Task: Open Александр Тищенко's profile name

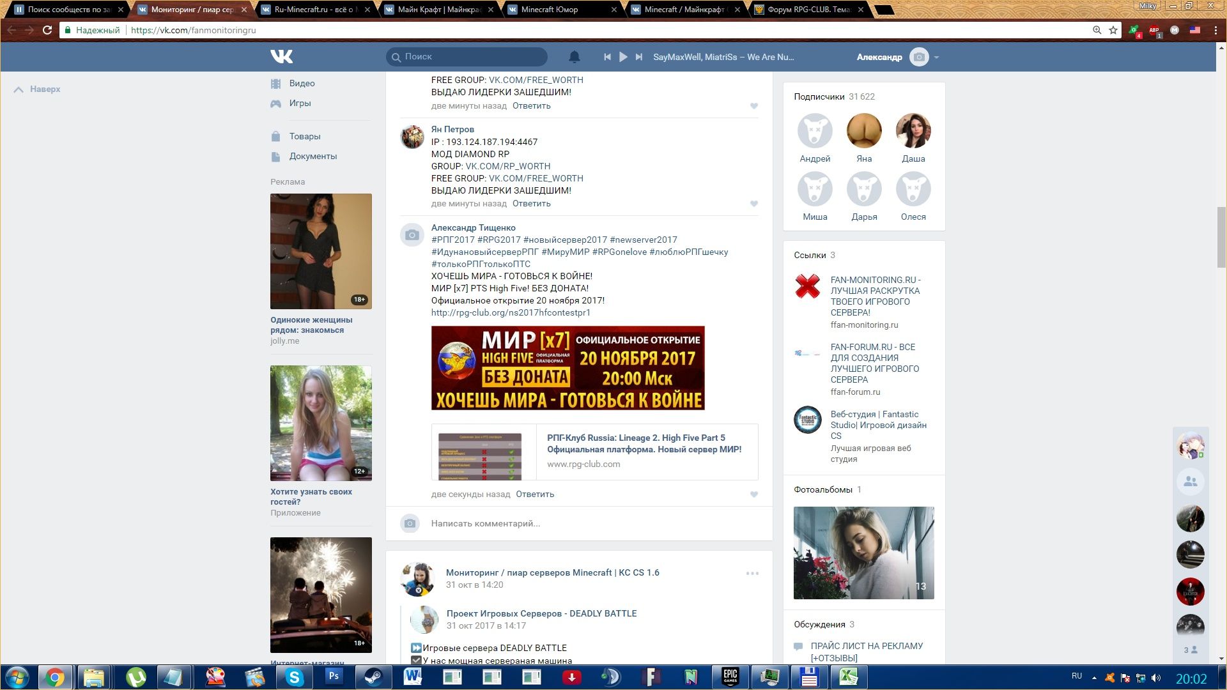Action: pos(473,228)
